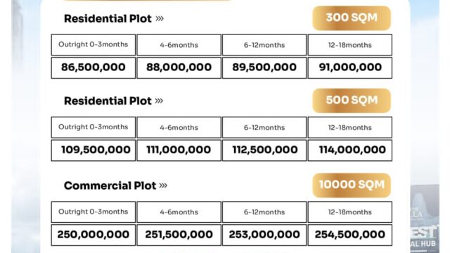Click the chevrons beside the first Residential Plot
The image size is (450, 253).
[x=160, y=19]
